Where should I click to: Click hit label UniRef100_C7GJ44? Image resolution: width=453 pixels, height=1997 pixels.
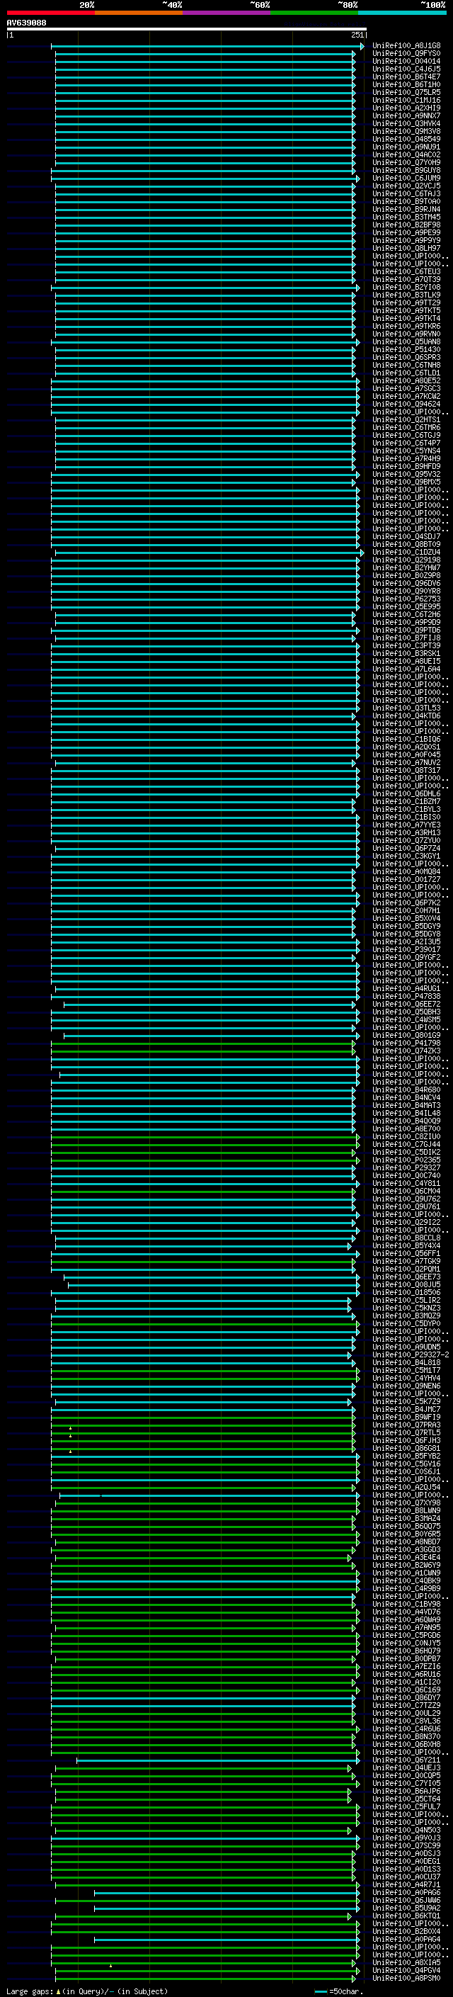point(406,1144)
